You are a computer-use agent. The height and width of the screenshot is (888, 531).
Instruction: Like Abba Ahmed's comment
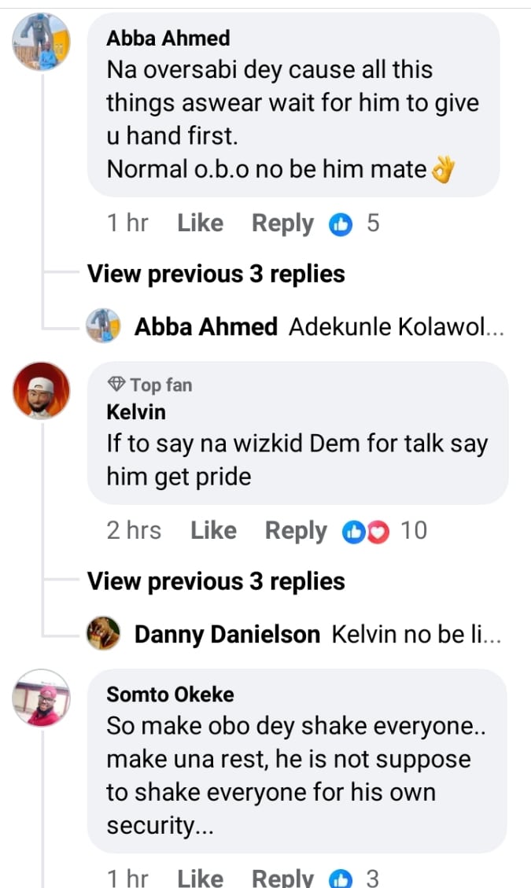pyautogui.click(x=200, y=224)
